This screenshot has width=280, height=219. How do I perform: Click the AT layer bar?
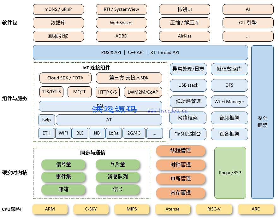point(109,120)
